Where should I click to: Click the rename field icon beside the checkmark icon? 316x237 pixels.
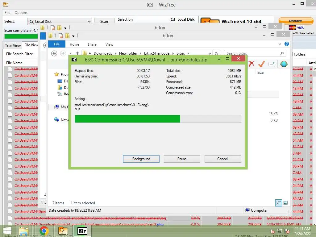click(x=272, y=64)
